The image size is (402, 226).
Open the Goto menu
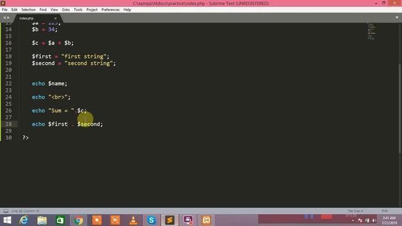coord(65,10)
